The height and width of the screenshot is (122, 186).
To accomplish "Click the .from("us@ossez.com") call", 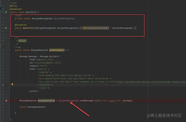I will [x=40, y=60].
